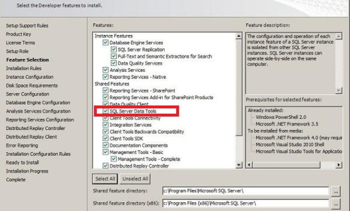Image resolution: width=350 pixels, height=211 pixels.
Task: Toggle Documentation Components checkbox
Action: point(106,145)
